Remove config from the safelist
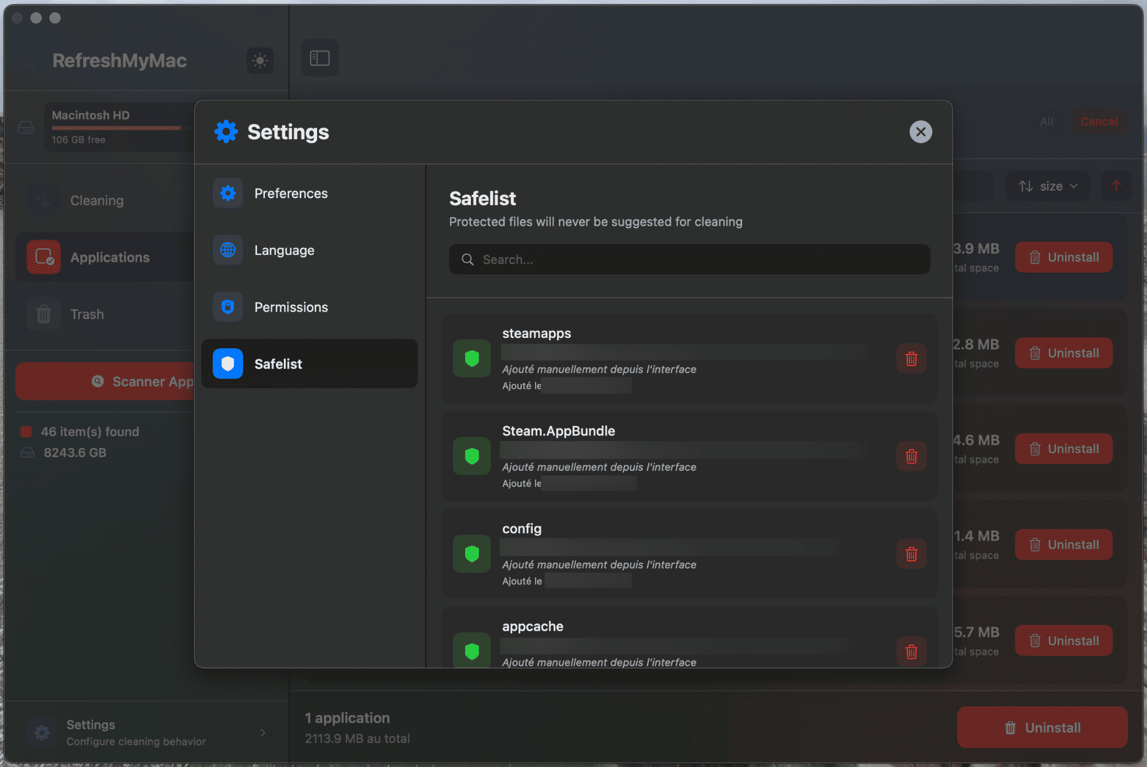 911,554
